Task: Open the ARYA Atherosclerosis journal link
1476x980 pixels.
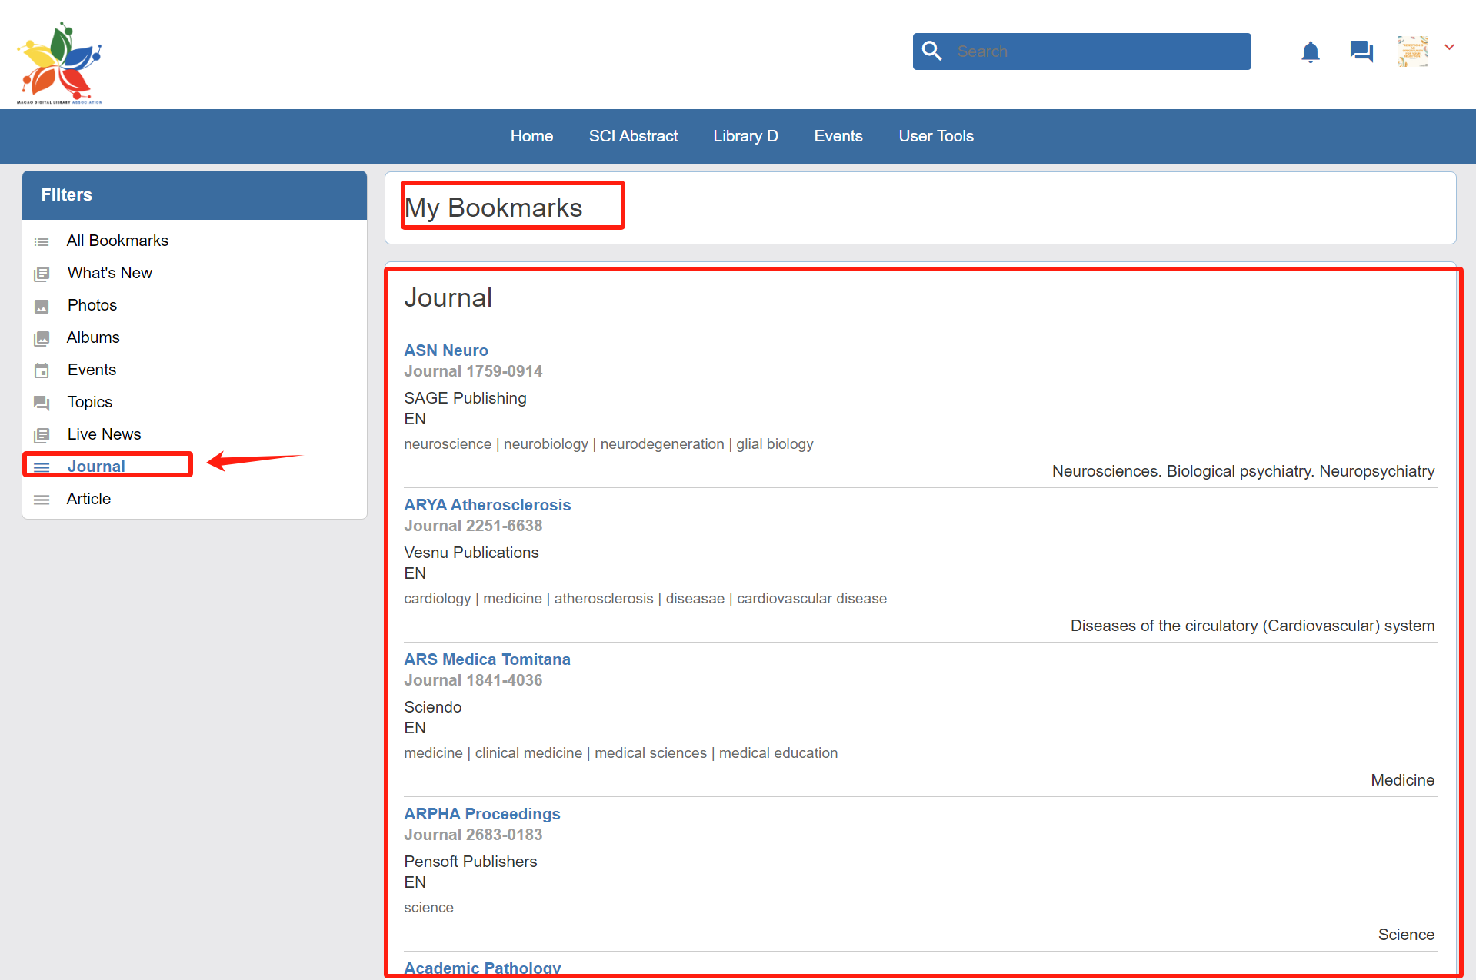Action: click(487, 505)
